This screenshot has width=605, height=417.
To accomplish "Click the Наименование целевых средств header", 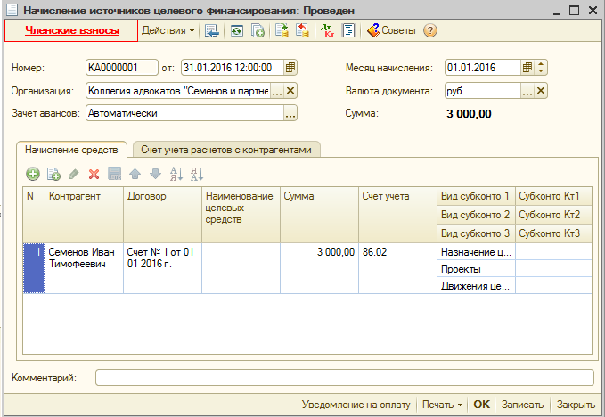I will pos(241,215).
